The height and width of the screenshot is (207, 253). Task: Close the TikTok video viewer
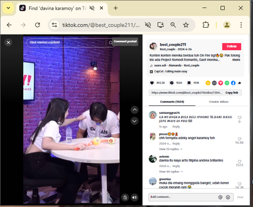click(x=9, y=43)
